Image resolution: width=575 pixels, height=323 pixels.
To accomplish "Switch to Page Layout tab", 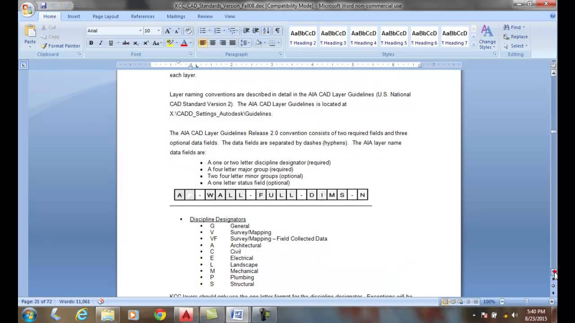I will (106, 16).
